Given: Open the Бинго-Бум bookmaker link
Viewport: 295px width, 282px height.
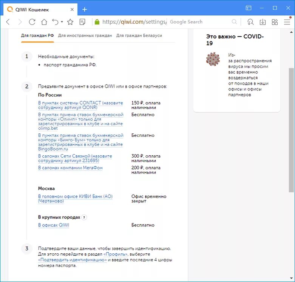Looking at the screenshot, I should [80, 142].
